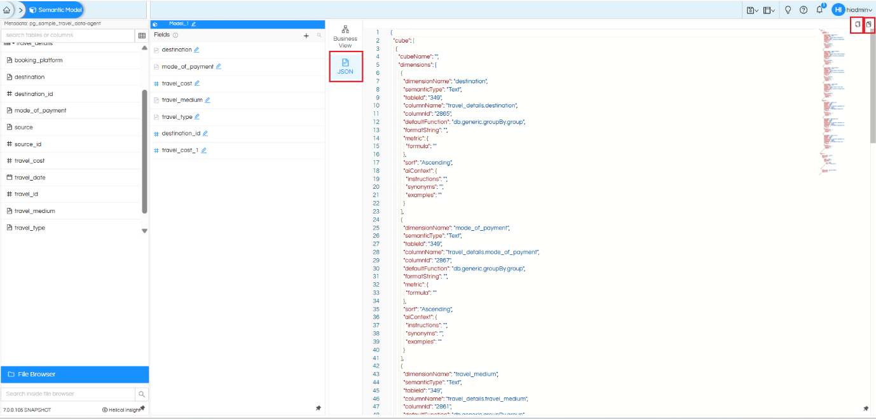Open the save options dropdown

753,10
